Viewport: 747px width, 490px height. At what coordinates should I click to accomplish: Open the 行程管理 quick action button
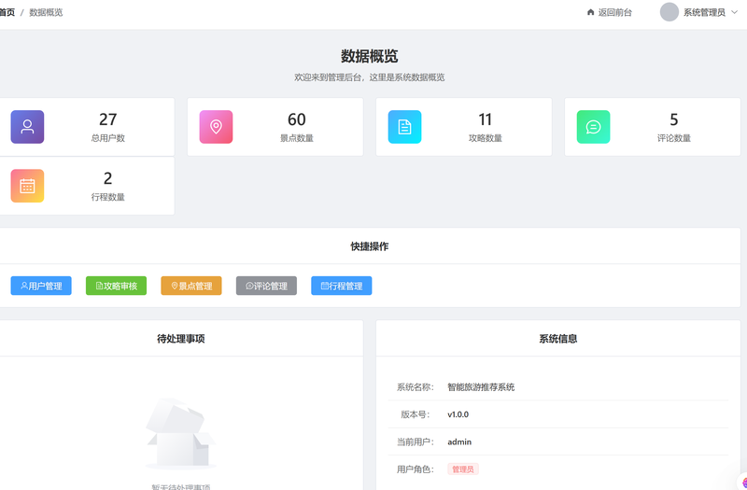pos(342,286)
